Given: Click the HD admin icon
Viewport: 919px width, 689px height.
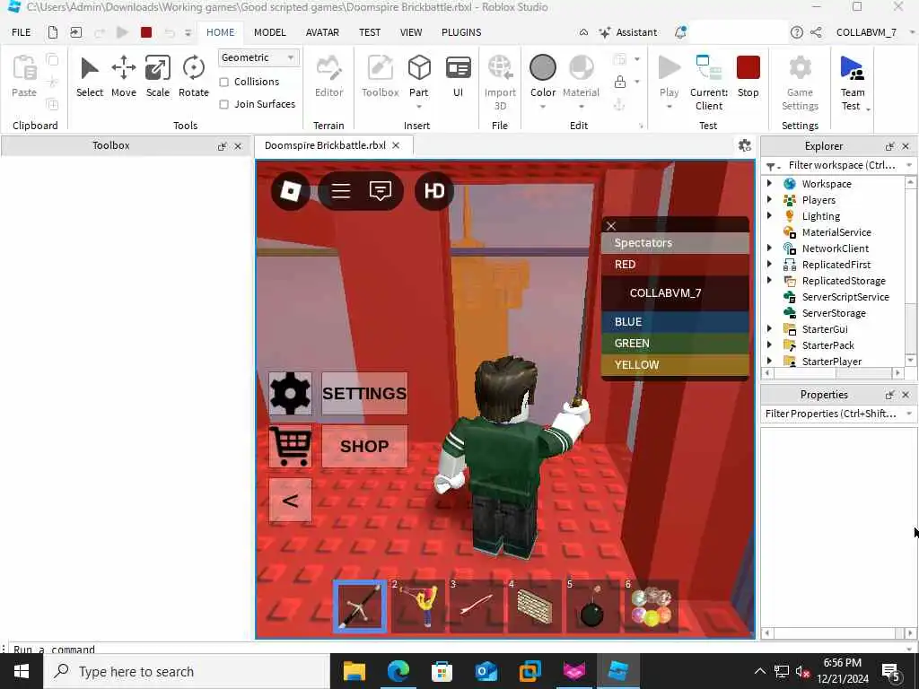Looking at the screenshot, I should [x=434, y=191].
